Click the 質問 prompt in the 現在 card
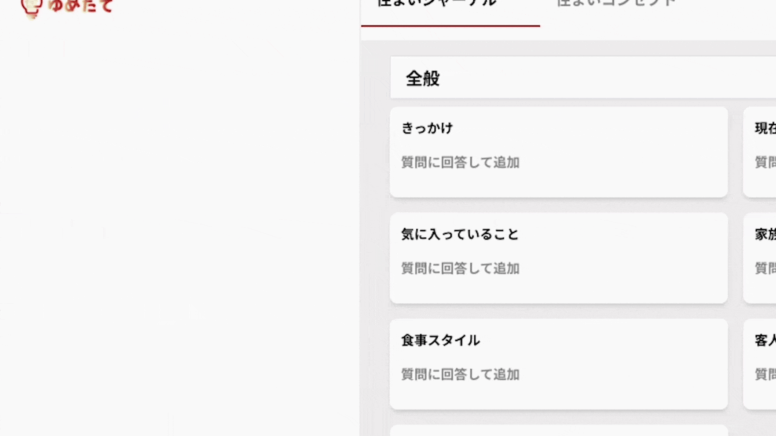The image size is (776, 436). pyautogui.click(x=765, y=162)
